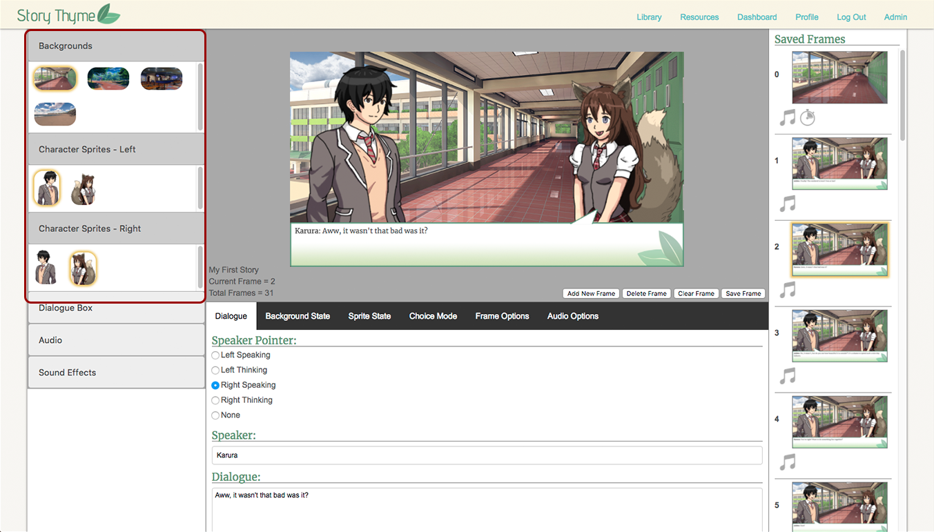Open the Choice Mode tab
The width and height of the screenshot is (934, 532).
point(433,316)
